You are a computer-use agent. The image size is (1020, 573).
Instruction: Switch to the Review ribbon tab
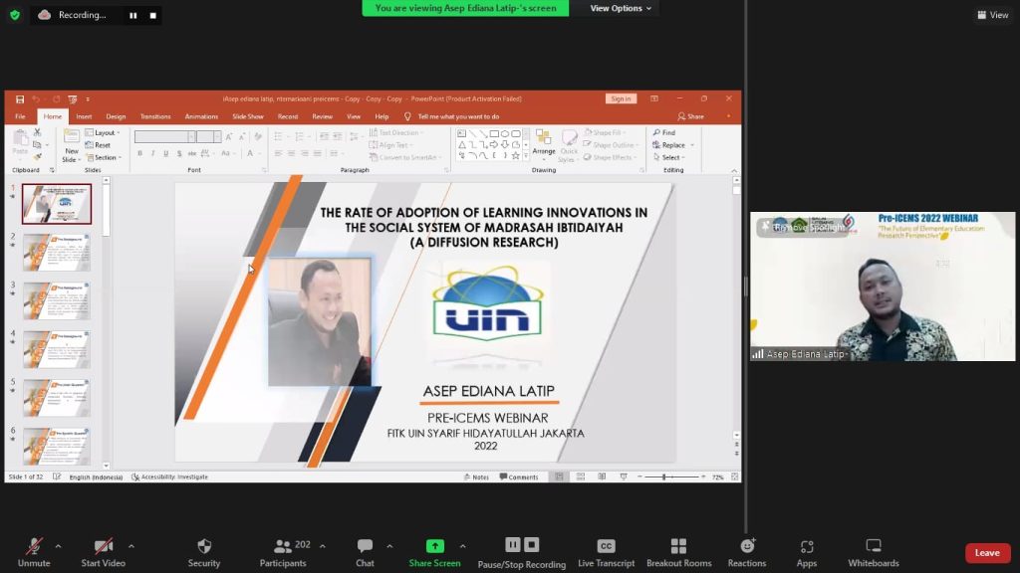coord(322,117)
